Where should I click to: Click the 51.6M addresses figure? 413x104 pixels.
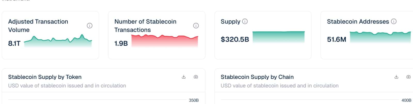point(336,39)
